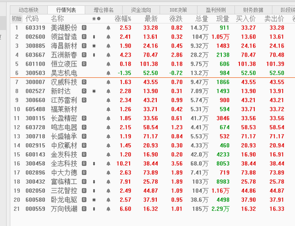This screenshot has height=226, width=295.
Task: Click the up-down marker on 三花智控 row
Action: (94, 191)
